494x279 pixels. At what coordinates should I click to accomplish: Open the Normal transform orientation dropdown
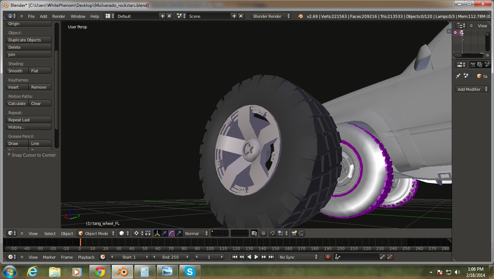coord(196,233)
